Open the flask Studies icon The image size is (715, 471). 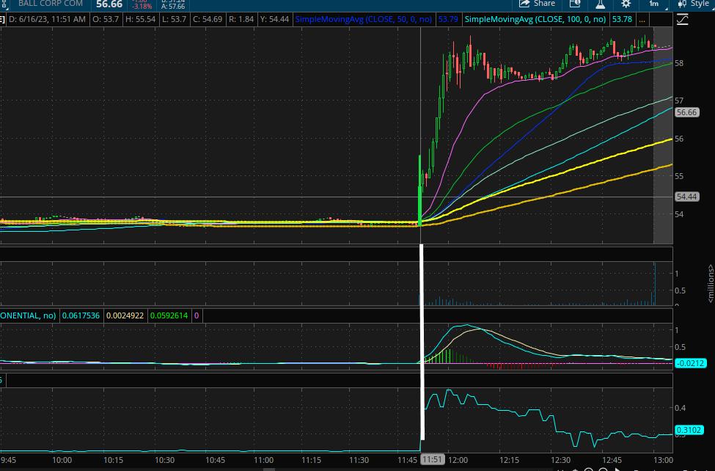pyautogui.click(x=600, y=4)
